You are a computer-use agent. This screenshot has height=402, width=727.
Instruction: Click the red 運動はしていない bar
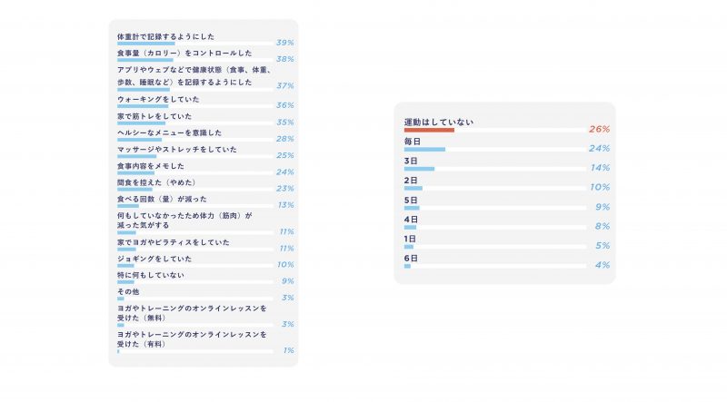click(x=429, y=130)
